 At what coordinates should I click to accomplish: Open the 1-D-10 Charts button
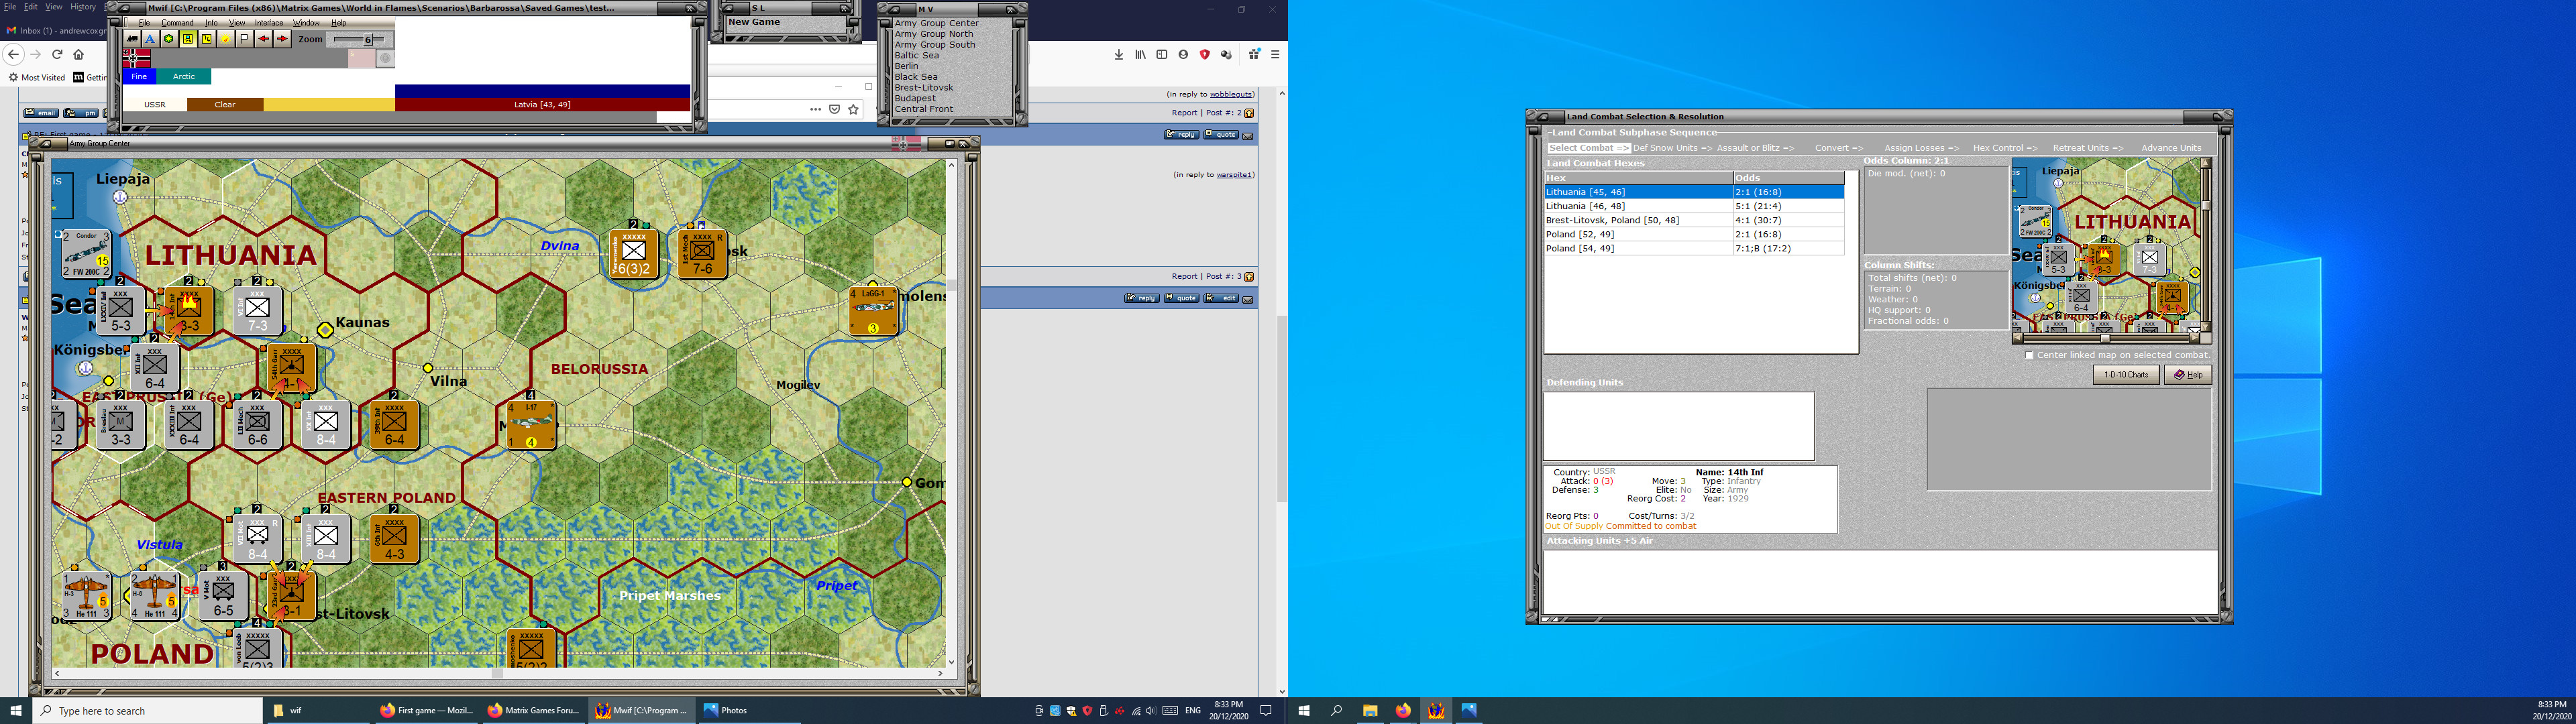click(2126, 375)
